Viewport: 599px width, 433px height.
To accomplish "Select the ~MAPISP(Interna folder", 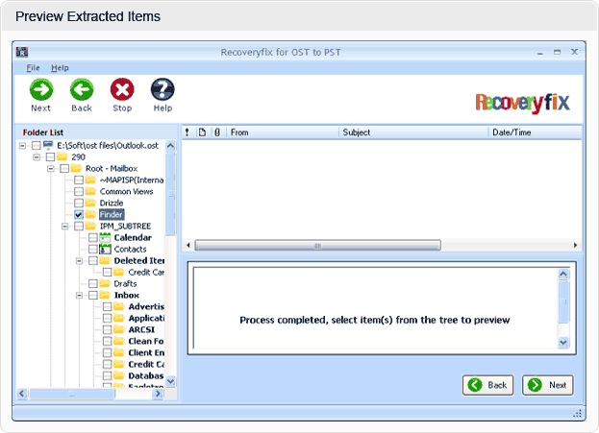I will (132, 180).
